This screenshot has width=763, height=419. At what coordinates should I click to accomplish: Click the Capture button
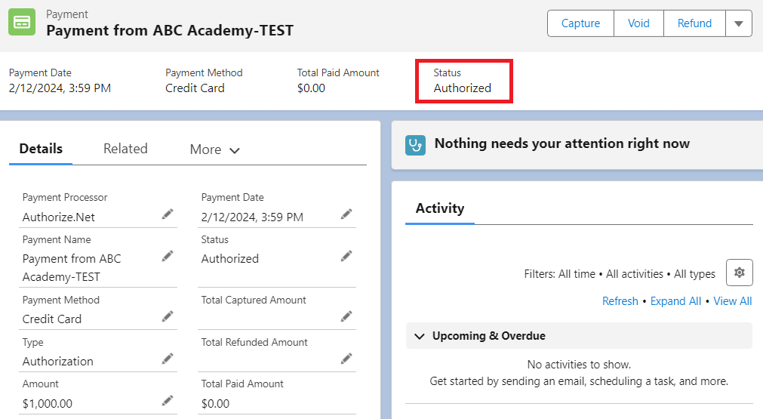click(580, 23)
